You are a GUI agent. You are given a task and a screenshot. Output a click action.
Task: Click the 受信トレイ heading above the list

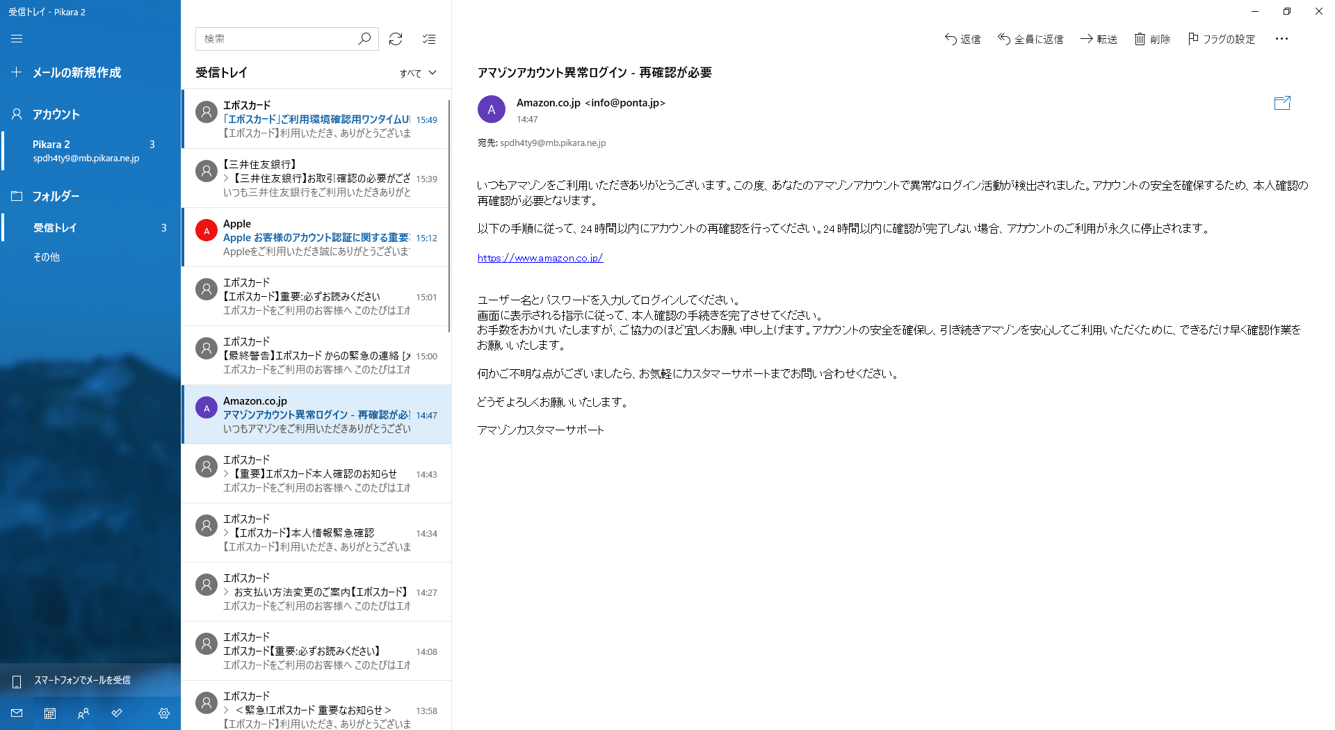(x=221, y=72)
